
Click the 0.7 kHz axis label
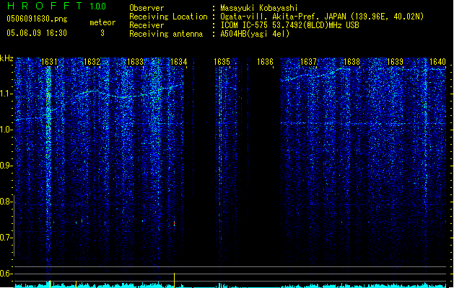6,238
